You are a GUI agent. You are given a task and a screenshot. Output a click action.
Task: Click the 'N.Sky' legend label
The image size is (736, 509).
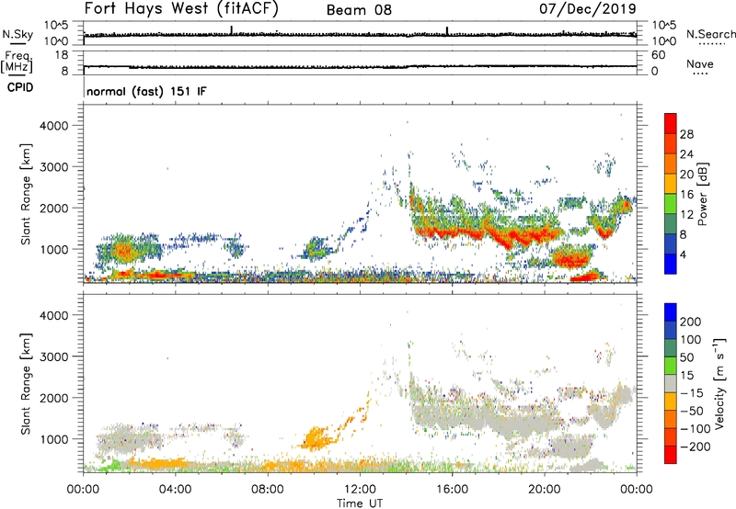tap(17, 34)
